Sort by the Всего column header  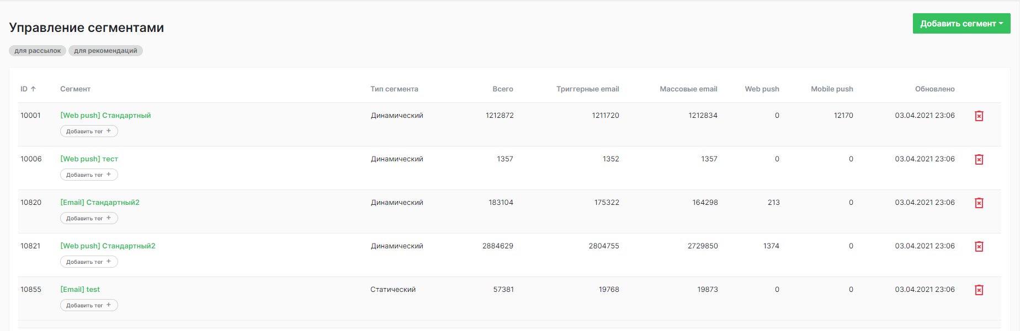coord(503,88)
